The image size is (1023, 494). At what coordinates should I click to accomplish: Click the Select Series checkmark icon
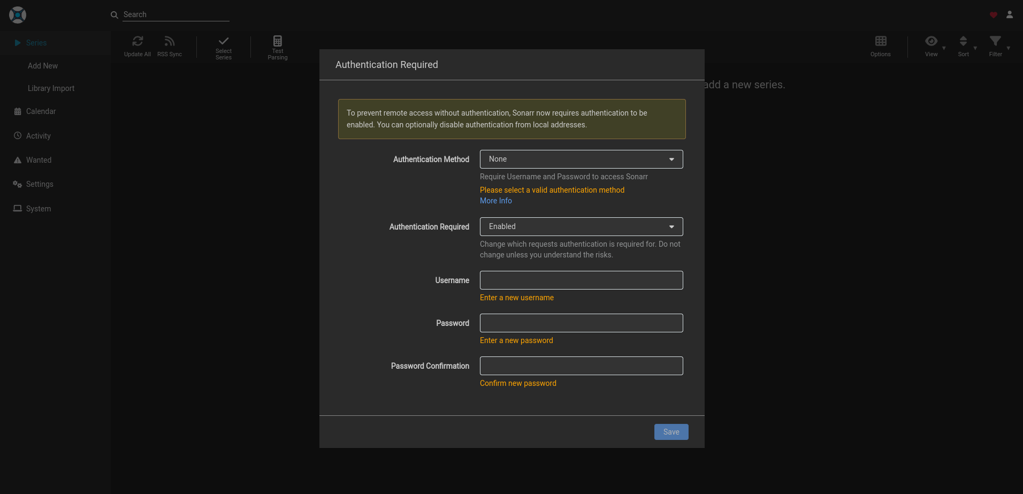tap(224, 41)
